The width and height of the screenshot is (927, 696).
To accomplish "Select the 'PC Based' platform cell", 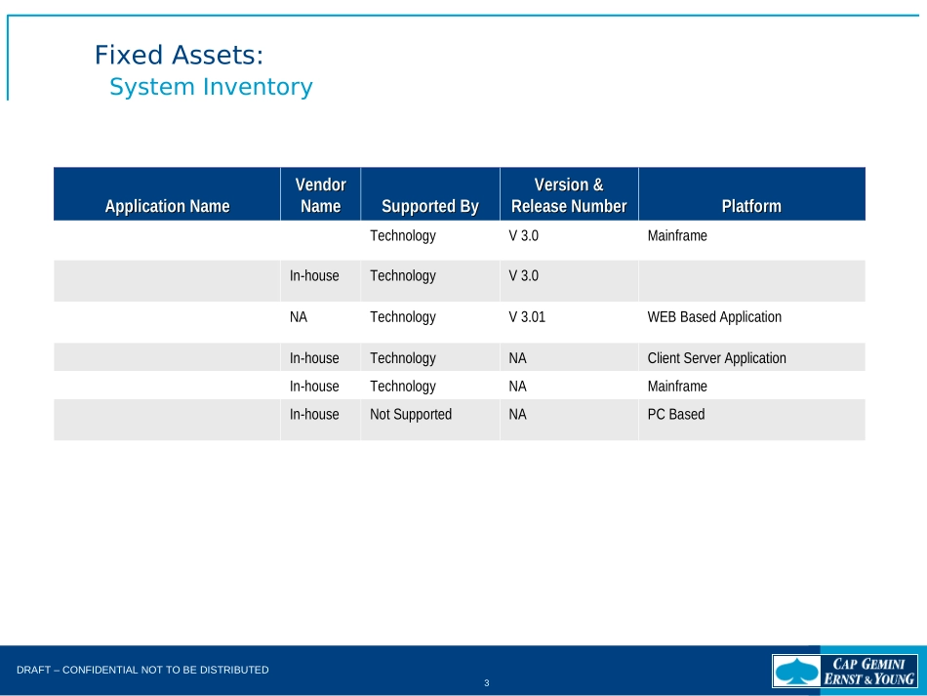I will [676, 415].
